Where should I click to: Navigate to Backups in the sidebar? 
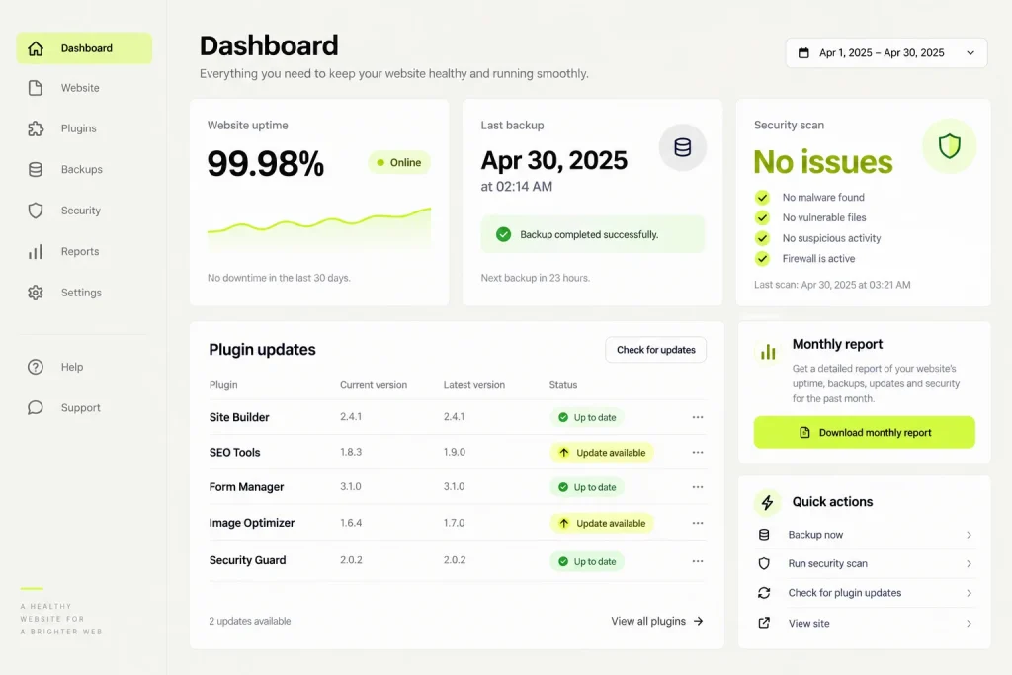click(82, 169)
